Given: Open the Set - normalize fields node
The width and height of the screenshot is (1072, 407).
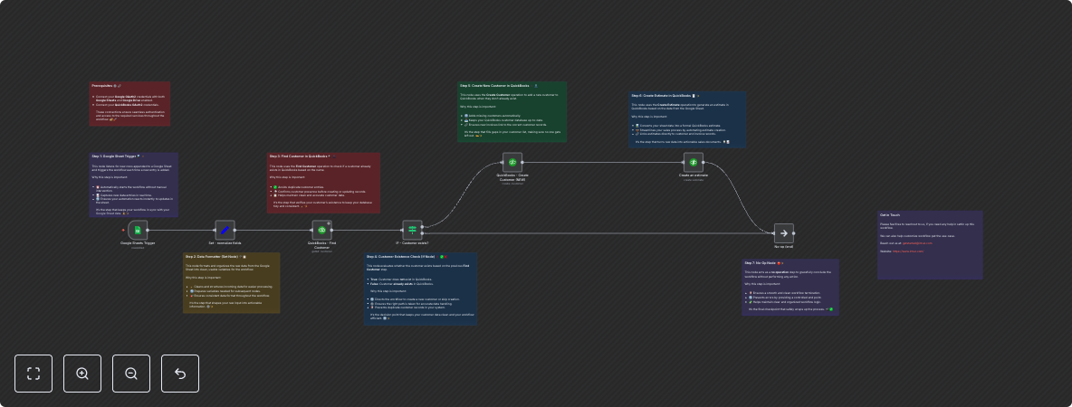Looking at the screenshot, I should 225,230.
